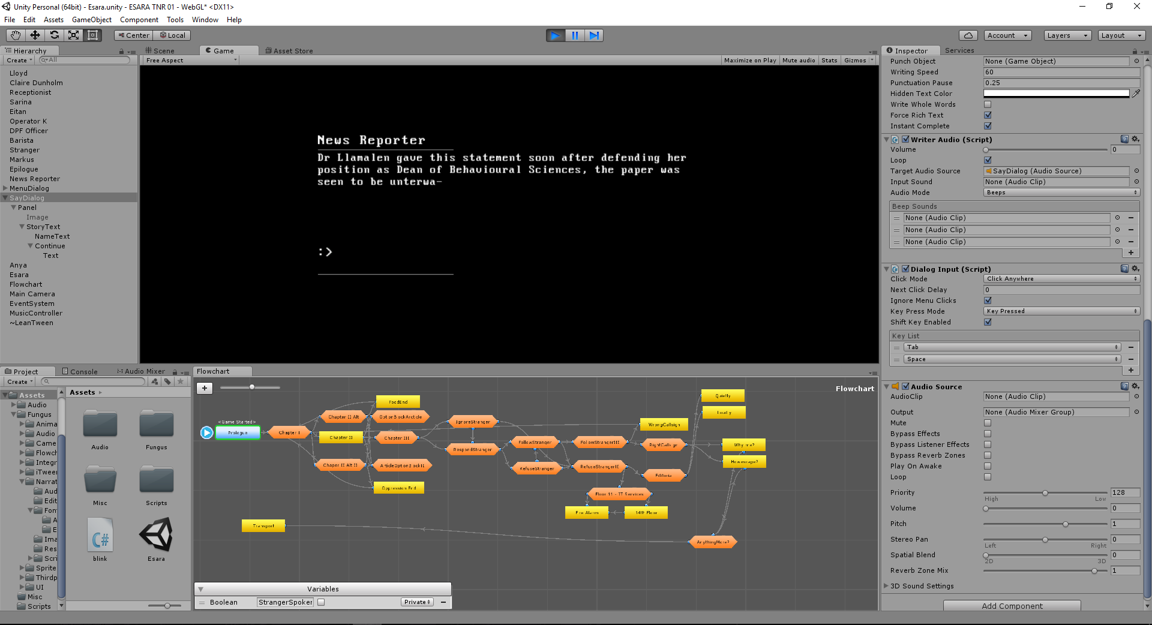Click Add Component button

pos(1012,606)
